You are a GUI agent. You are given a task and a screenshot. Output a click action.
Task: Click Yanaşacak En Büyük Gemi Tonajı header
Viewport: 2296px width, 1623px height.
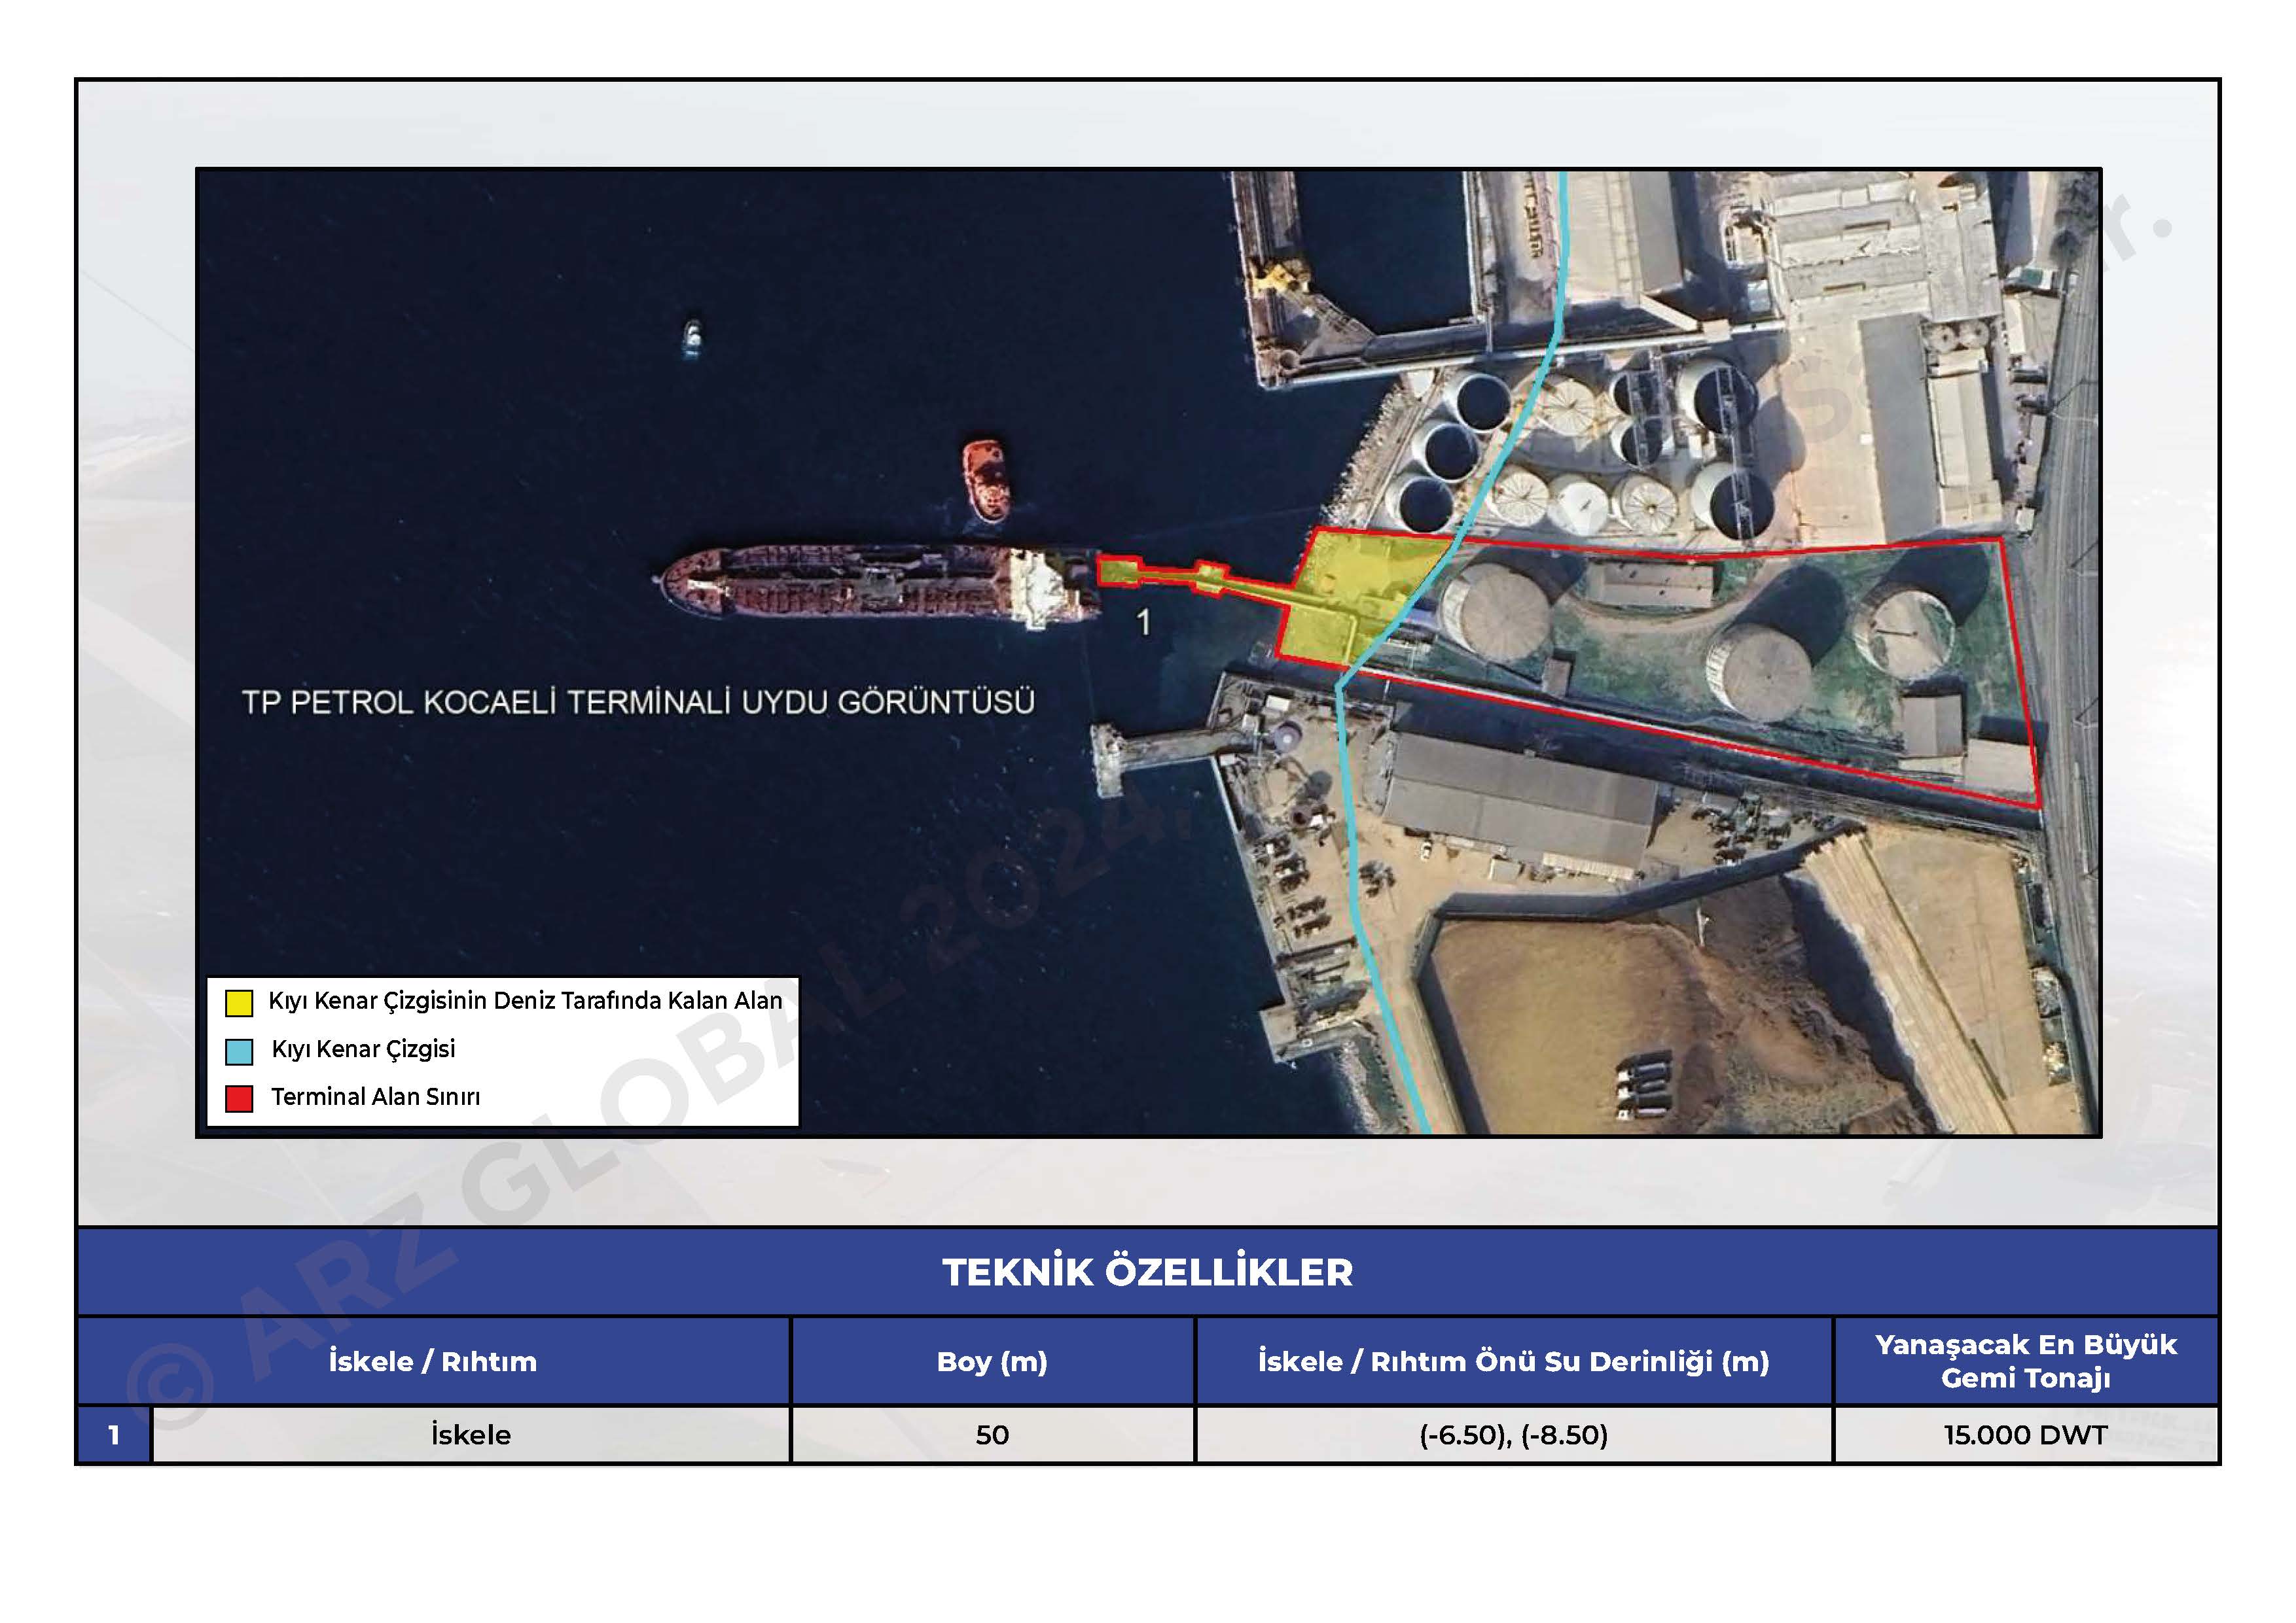2025,1361
